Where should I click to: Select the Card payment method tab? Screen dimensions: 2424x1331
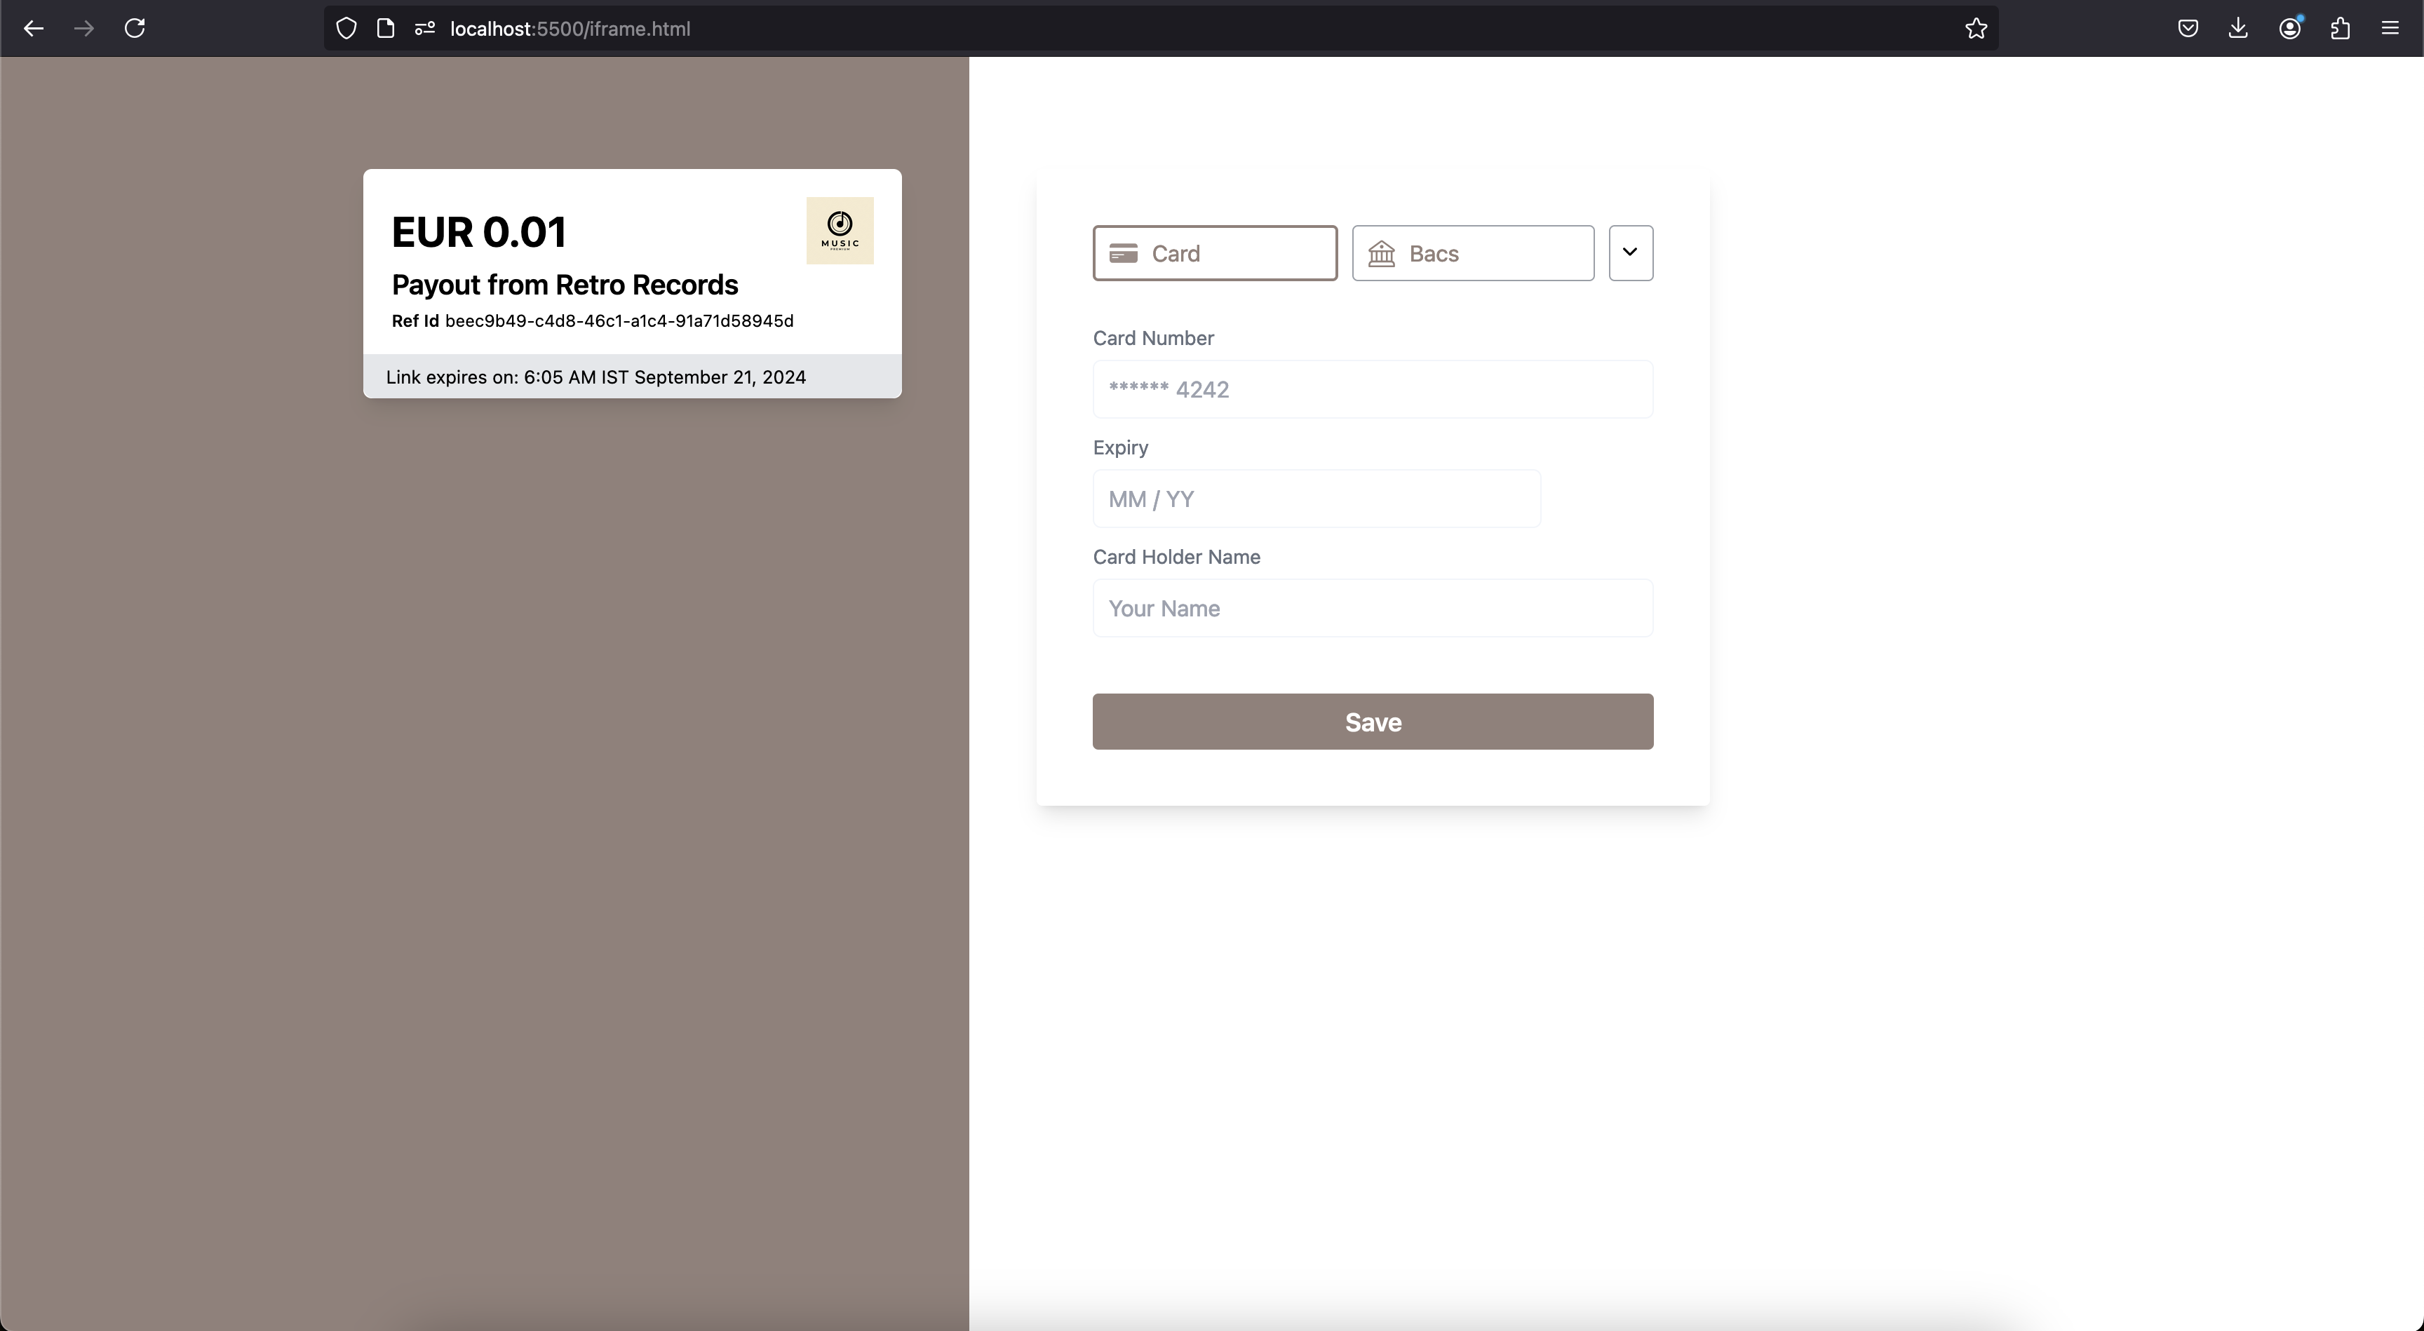[1214, 253]
